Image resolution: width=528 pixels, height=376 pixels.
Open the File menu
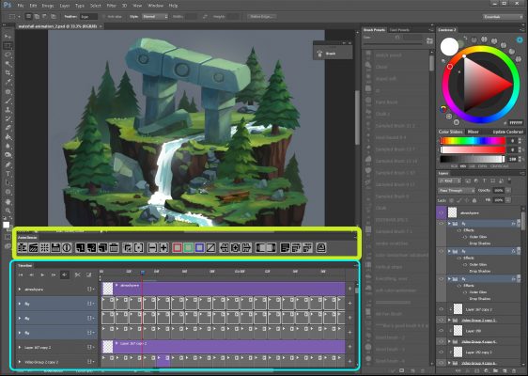[21, 6]
